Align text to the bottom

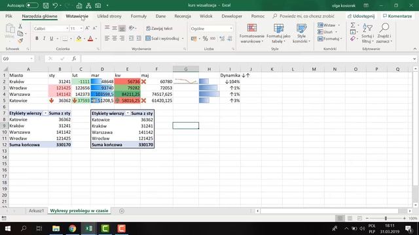(122, 28)
